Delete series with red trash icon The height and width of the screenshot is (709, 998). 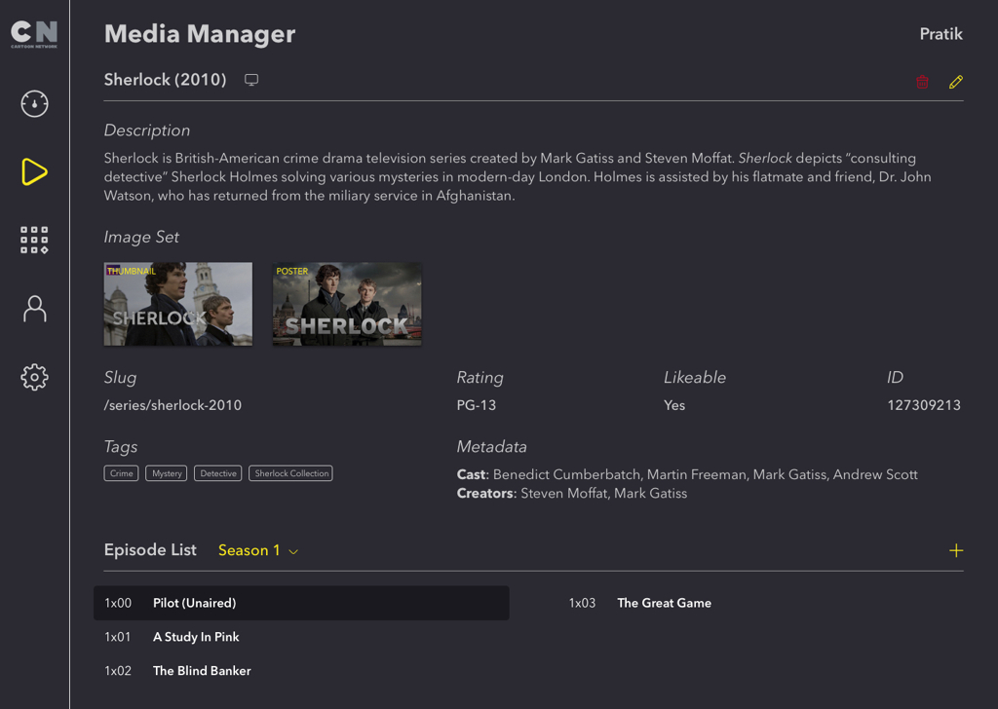[922, 82]
